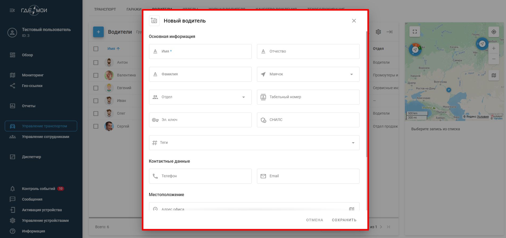Open table settings gear icon
The height and width of the screenshot is (238, 506).
(x=378, y=32)
